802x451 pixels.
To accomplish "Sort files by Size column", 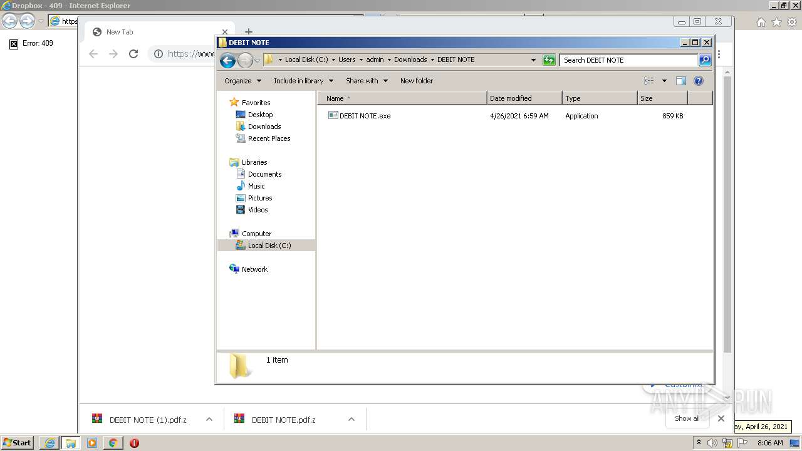I will [x=662, y=98].
